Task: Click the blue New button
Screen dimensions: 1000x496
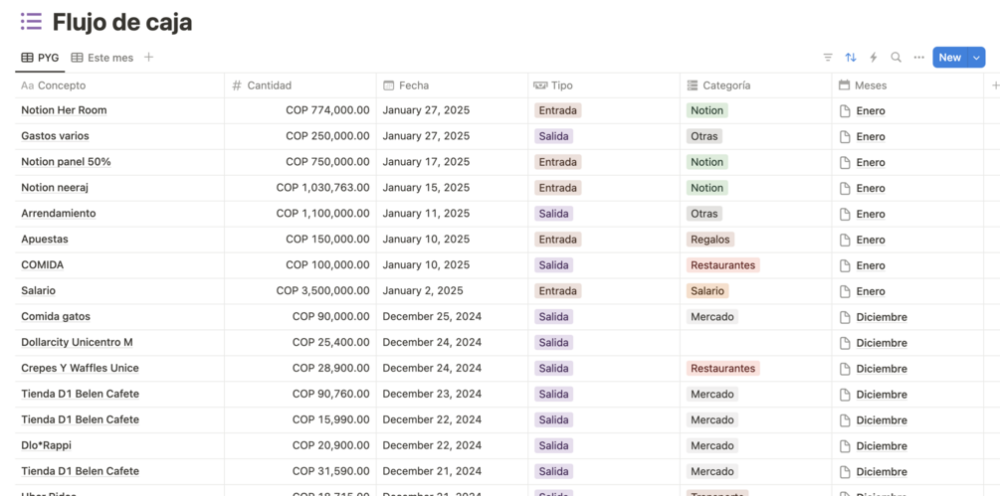Action: [949, 58]
